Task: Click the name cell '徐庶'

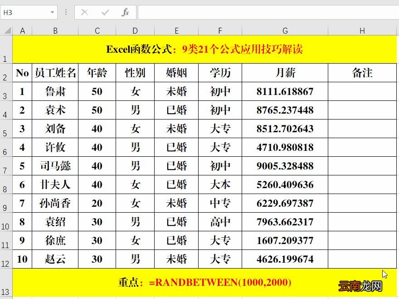Action: point(55,240)
